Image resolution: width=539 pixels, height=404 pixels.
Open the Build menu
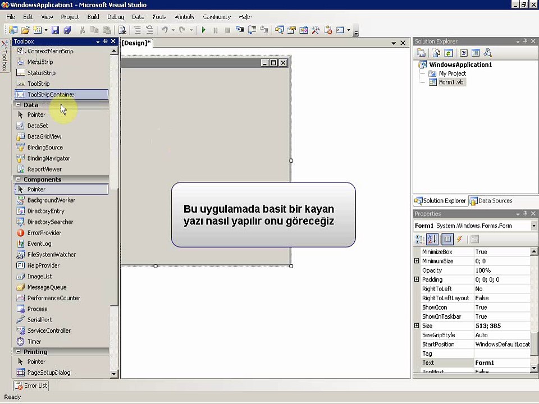click(x=93, y=17)
